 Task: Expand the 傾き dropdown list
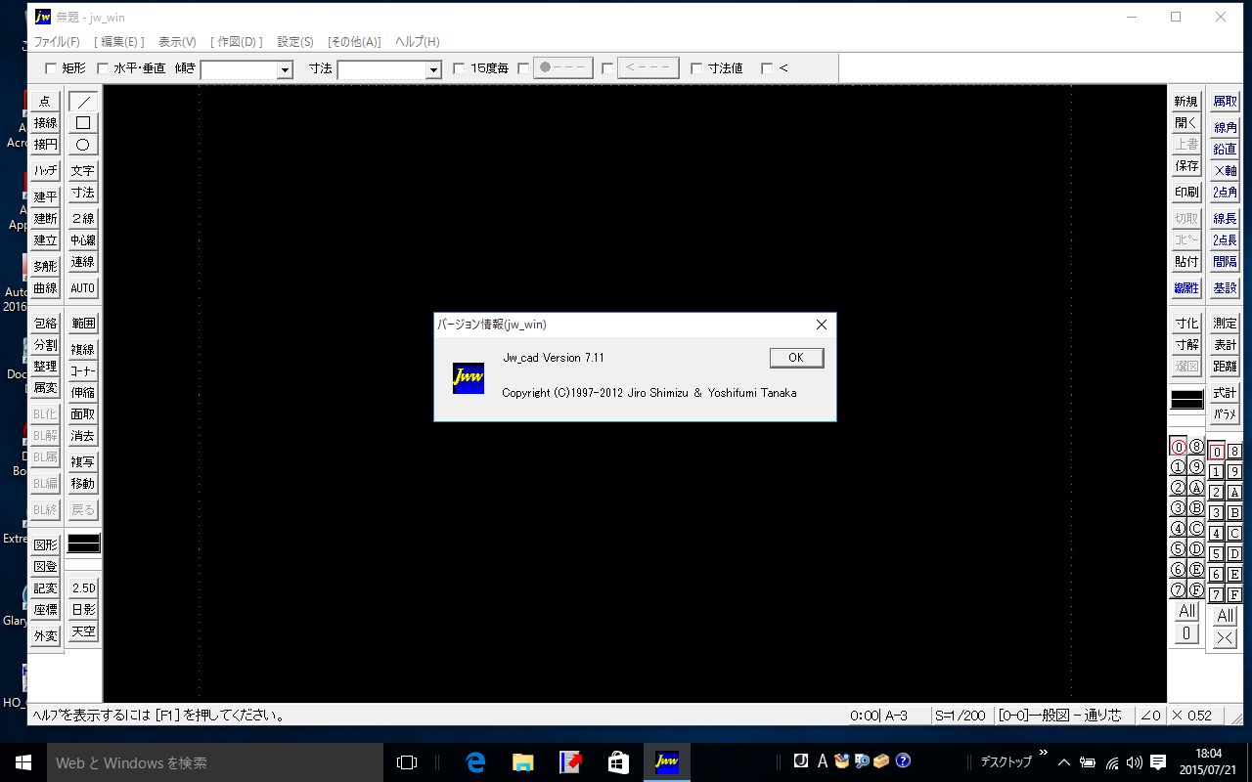[x=285, y=69]
